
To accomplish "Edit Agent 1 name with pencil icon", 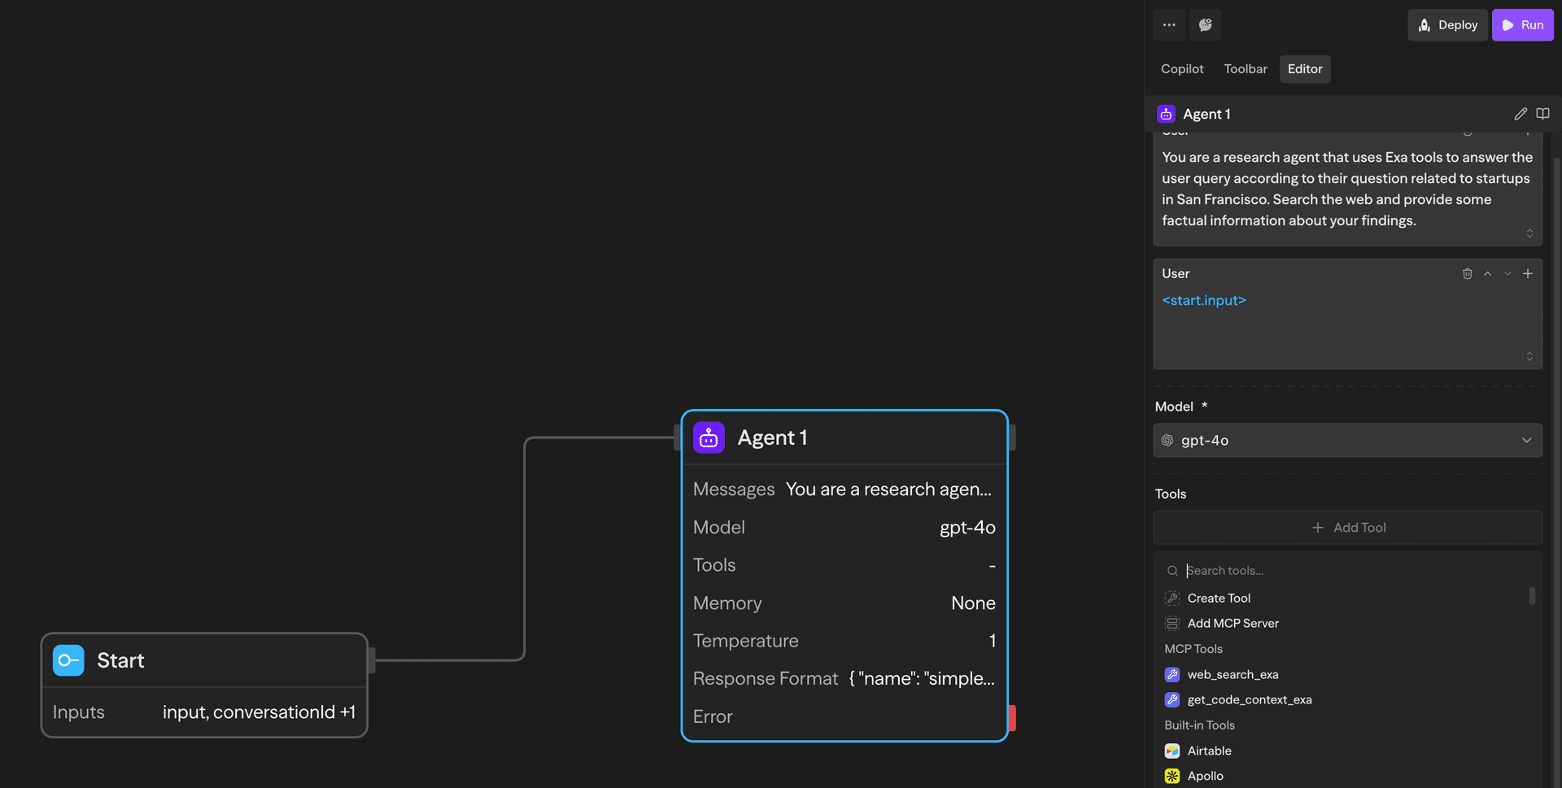I will (1521, 114).
